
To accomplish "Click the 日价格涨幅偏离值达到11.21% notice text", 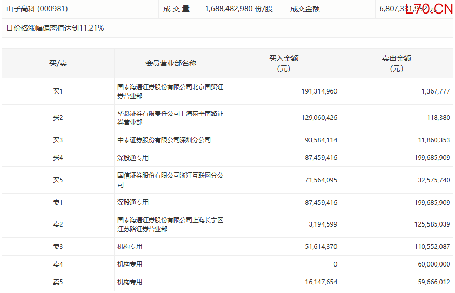I will (x=55, y=28).
